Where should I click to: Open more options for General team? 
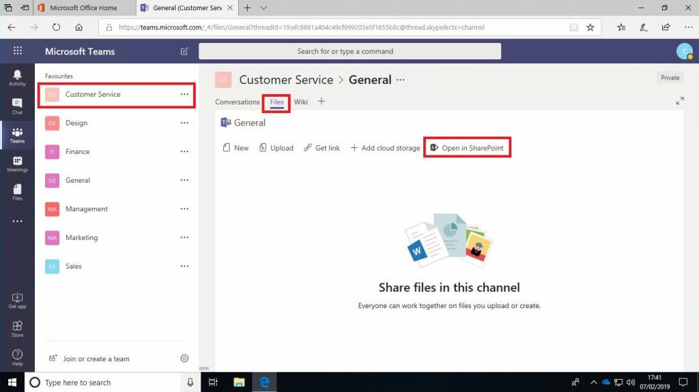point(184,180)
